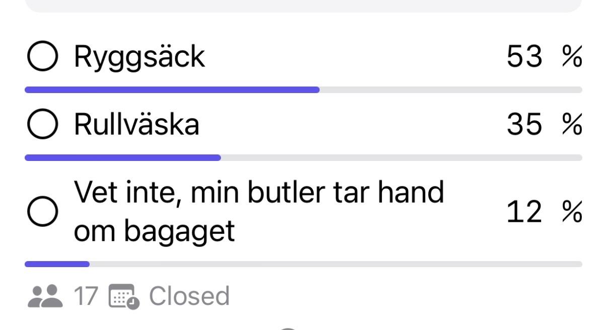The image size is (607, 330).
Task: Tap the gray card above the poll
Action: [x=303, y=6]
